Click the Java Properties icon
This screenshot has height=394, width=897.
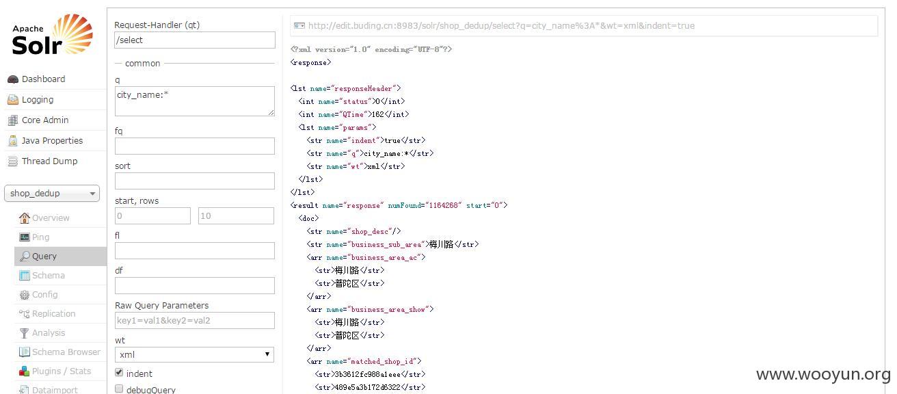coord(13,141)
